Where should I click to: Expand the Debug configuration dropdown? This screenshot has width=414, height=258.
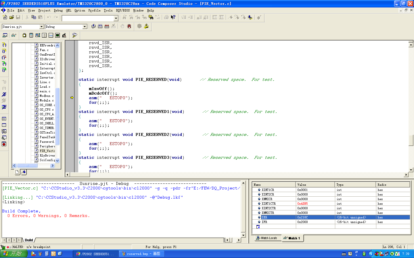tap(85, 27)
